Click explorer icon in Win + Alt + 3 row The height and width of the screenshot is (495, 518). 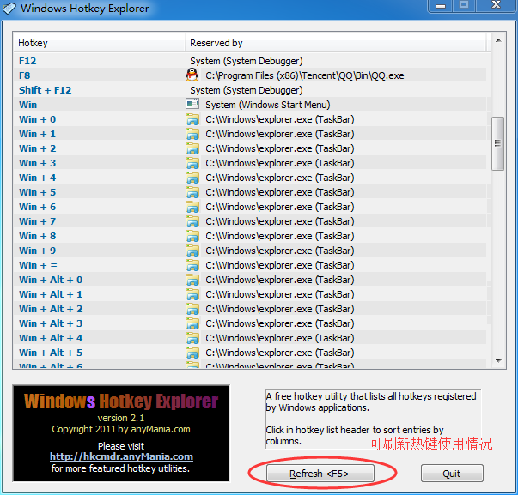tap(192, 323)
